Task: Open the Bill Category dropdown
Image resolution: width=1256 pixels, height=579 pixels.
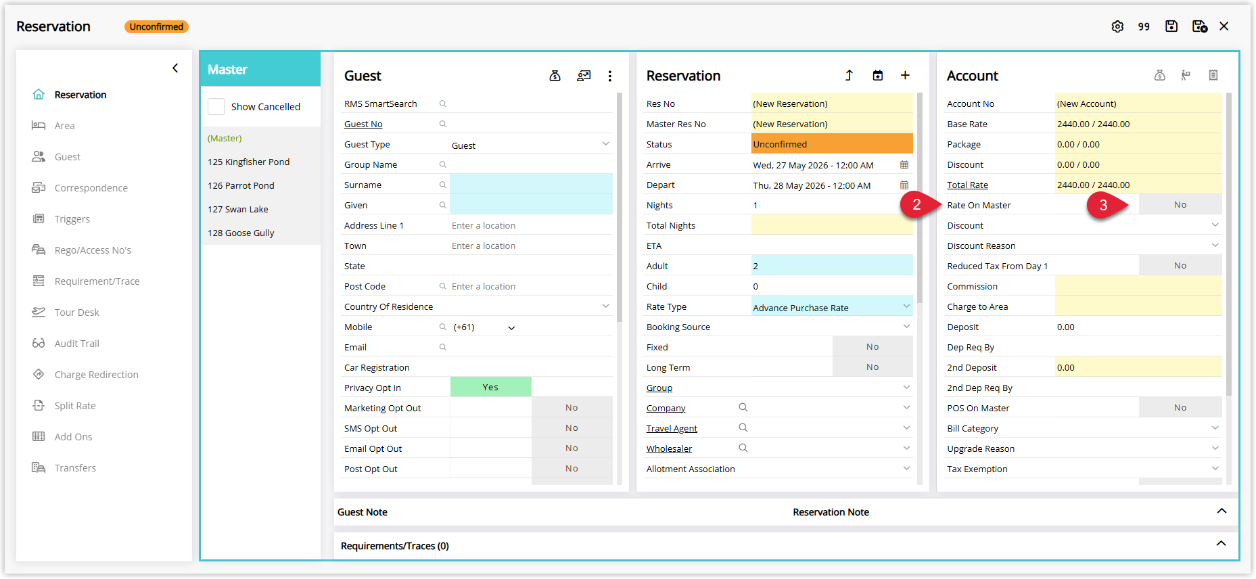Action: [x=1215, y=428]
